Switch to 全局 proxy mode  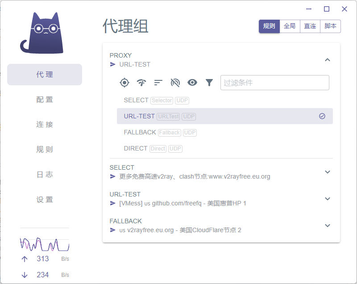point(289,26)
